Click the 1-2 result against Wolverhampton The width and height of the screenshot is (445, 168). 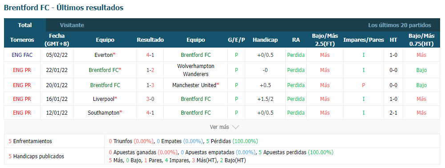tap(150, 70)
